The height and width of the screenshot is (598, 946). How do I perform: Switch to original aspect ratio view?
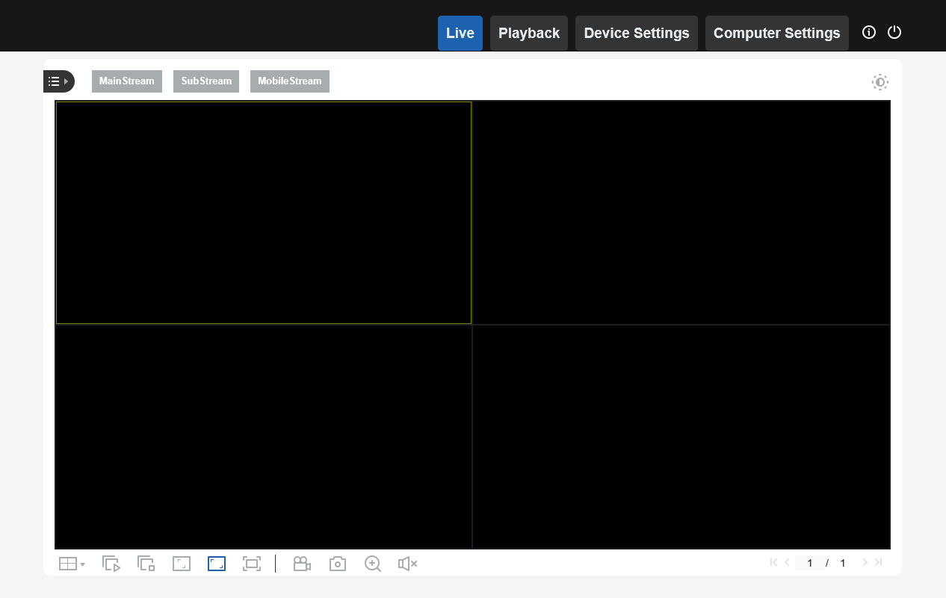182,564
